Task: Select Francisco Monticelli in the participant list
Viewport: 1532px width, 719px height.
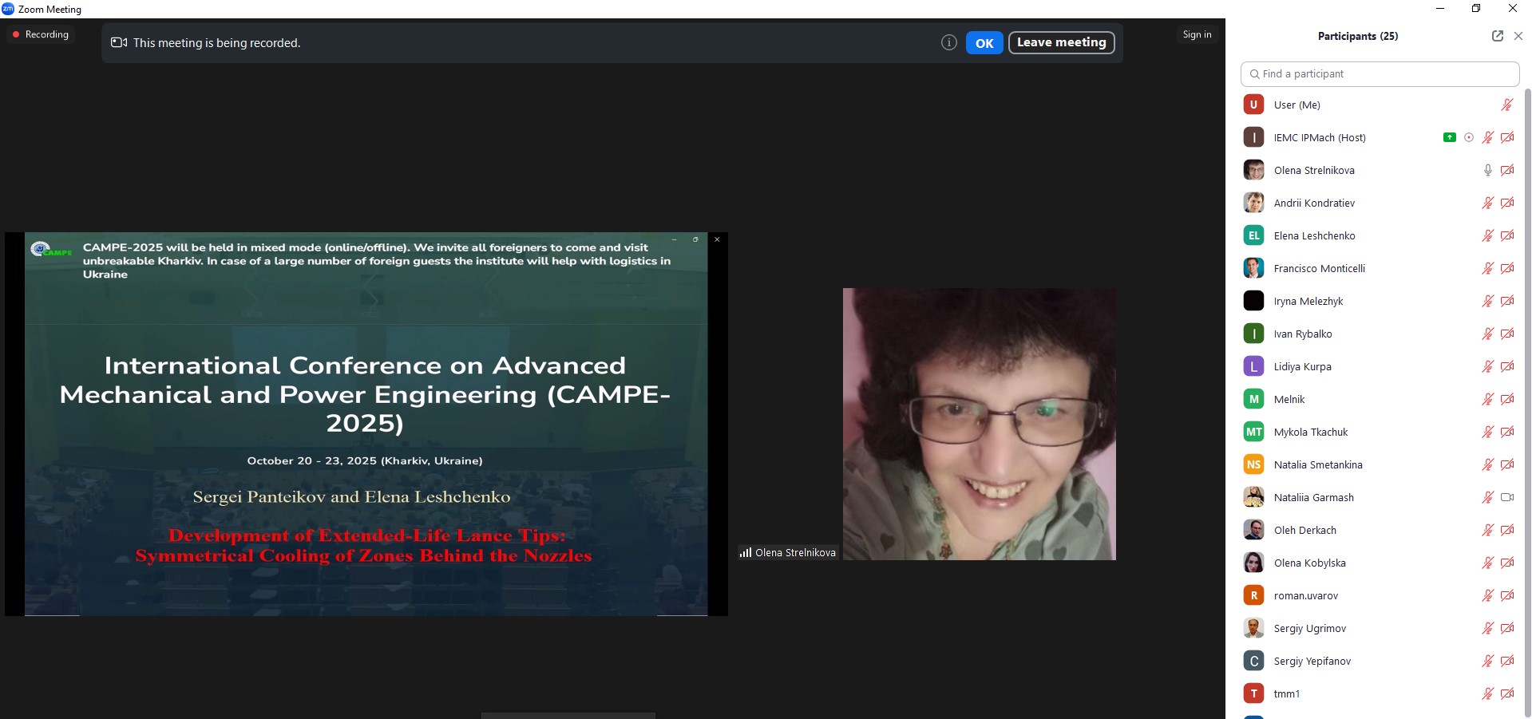Action: [1319, 268]
